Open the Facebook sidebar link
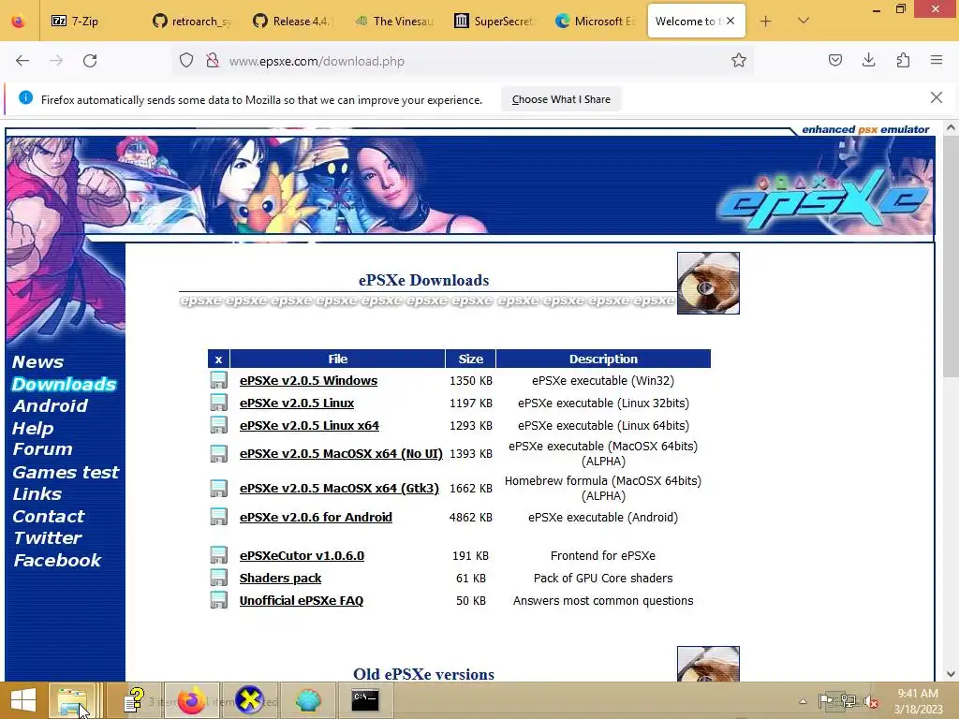 (x=57, y=561)
